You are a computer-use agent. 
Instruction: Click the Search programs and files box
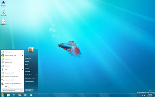pos(12,90)
